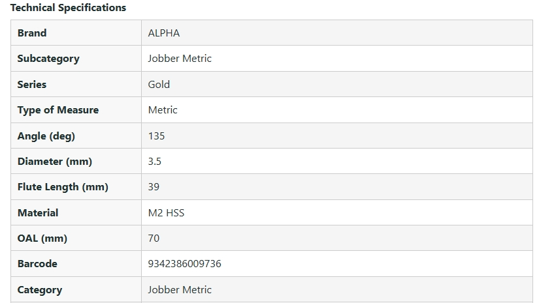Select the 135 angle value
539x303 pixels.
(156, 136)
